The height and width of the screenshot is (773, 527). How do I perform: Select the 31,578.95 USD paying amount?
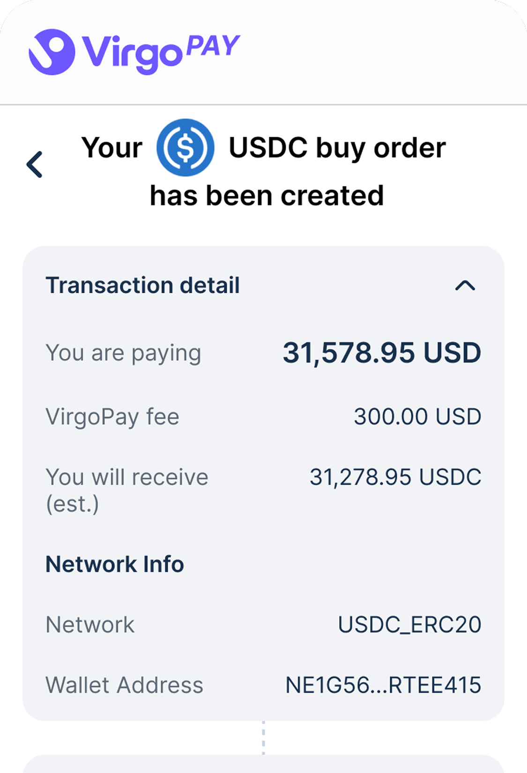(382, 353)
